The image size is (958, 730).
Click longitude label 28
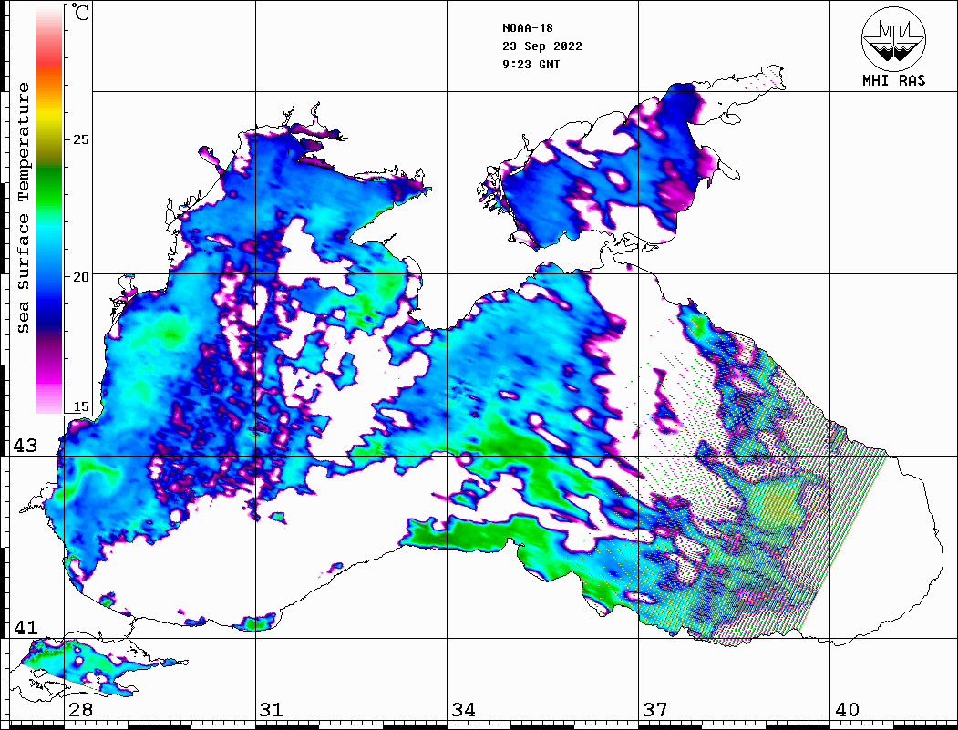80,709
